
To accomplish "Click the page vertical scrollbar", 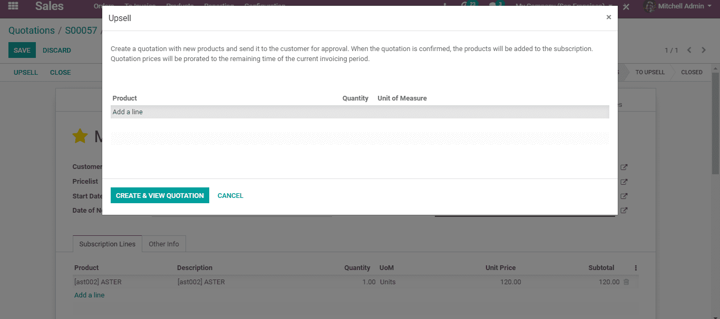I will (x=716, y=123).
